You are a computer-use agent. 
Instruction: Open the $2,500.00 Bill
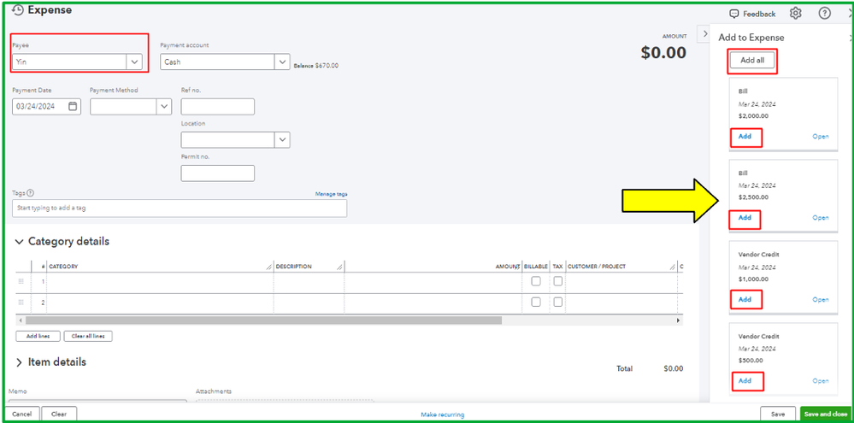820,218
